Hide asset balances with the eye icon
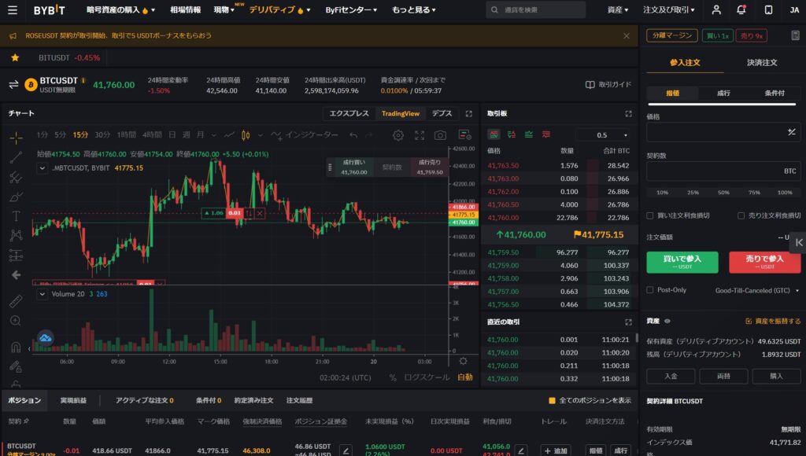Image resolution: width=806 pixels, height=456 pixels. pos(667,321)
